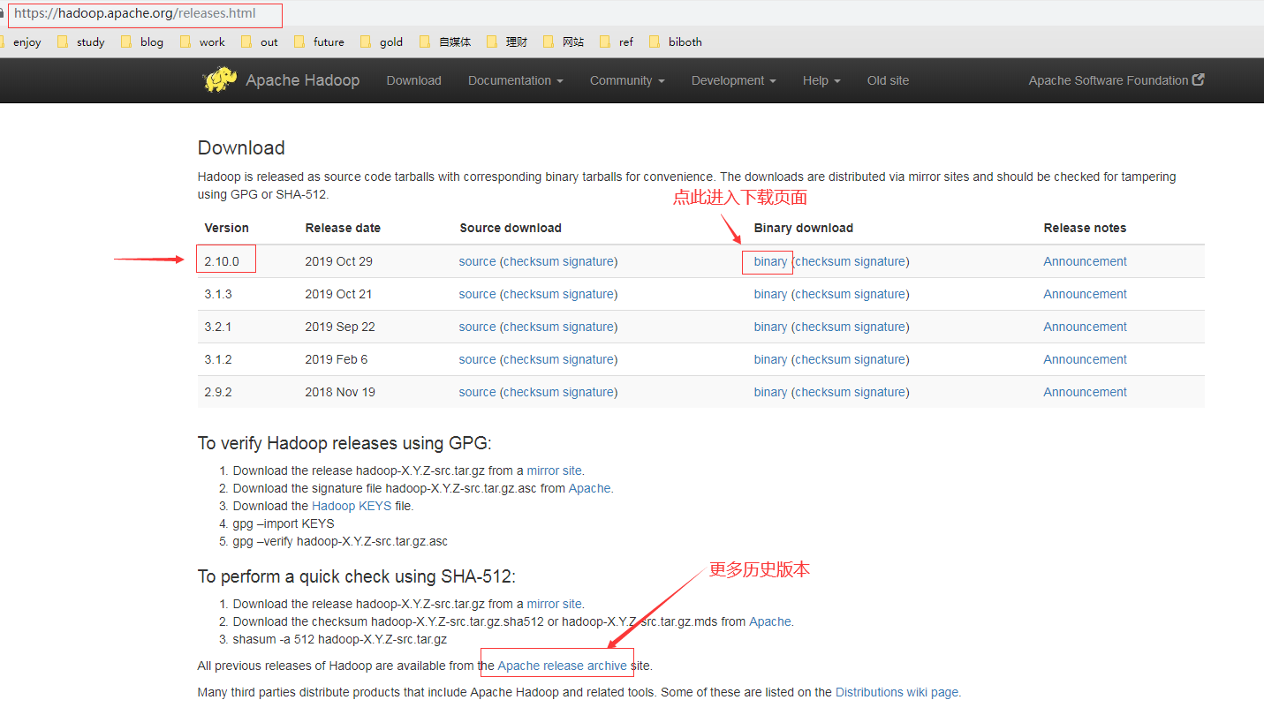Click the browser address bar URL

click(135, 13)
